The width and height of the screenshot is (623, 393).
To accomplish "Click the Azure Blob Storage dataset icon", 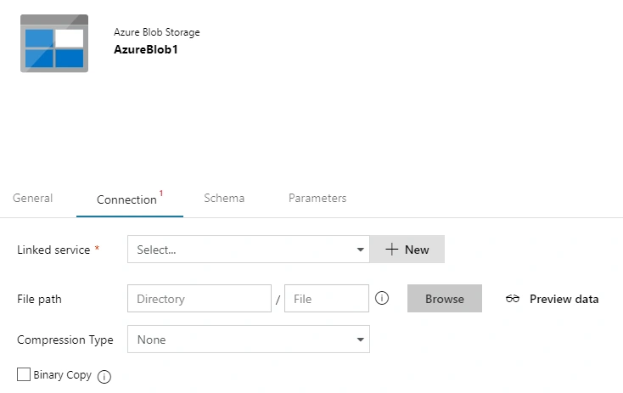I will pos(54,43).
